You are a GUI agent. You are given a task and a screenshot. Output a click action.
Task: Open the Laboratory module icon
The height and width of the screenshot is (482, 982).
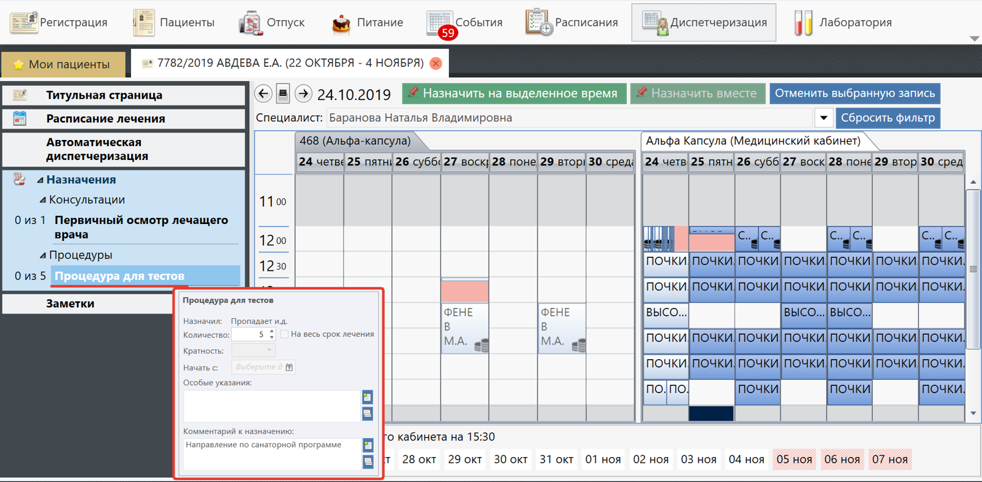point(803,23)
